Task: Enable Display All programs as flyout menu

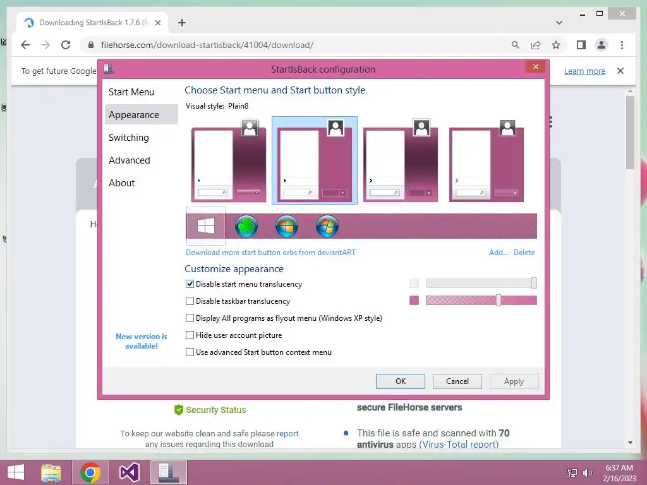Action: pyautogui.click(x=190, y=318)
